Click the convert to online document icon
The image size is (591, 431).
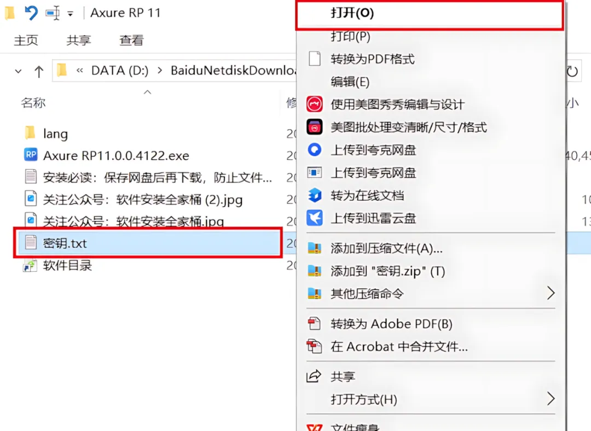click(314, 195)
